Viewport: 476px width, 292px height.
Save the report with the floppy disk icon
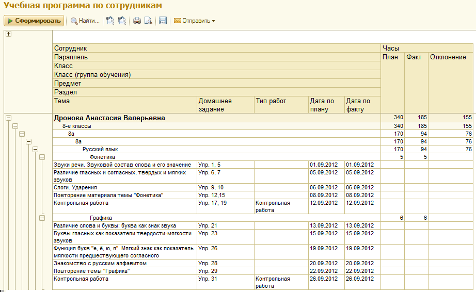(163, 21)
